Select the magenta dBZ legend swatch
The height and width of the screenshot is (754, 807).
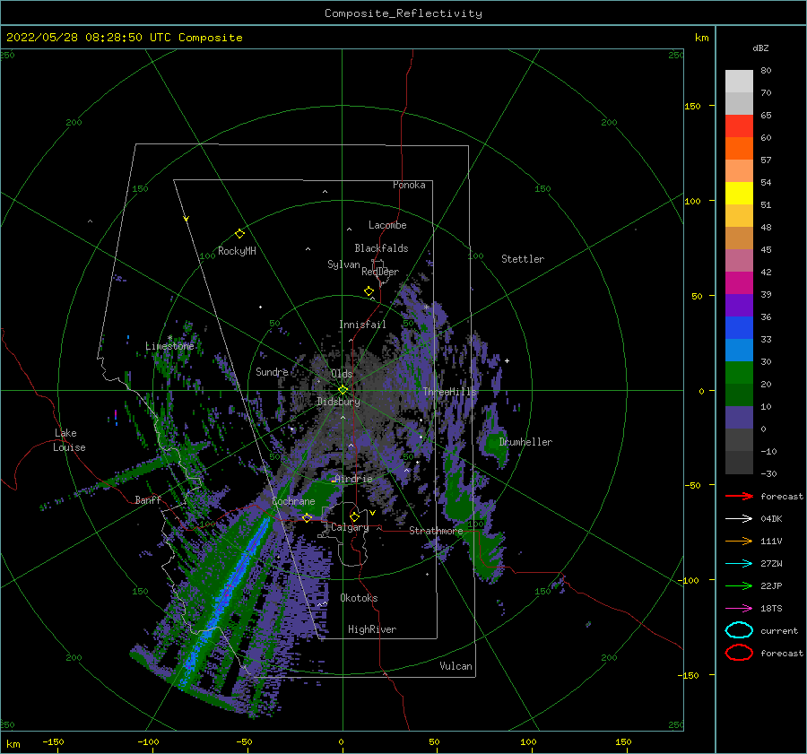tap(739, 282)
